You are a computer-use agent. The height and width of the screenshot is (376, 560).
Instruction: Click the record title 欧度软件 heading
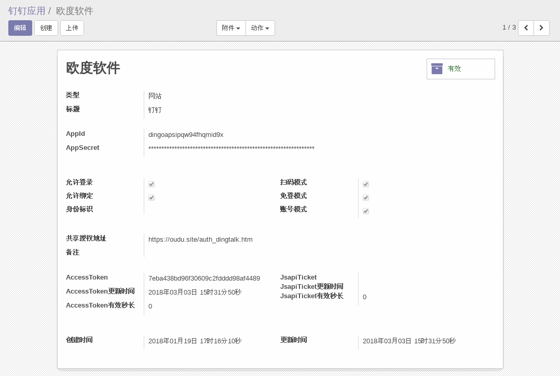click(x=93, y=68)
